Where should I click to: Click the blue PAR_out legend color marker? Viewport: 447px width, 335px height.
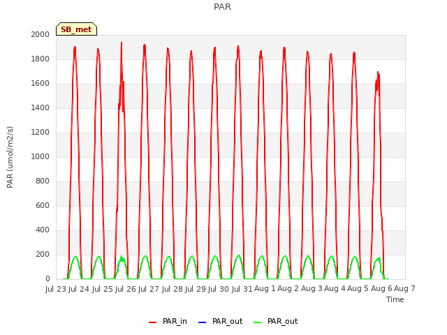(202, 322)
